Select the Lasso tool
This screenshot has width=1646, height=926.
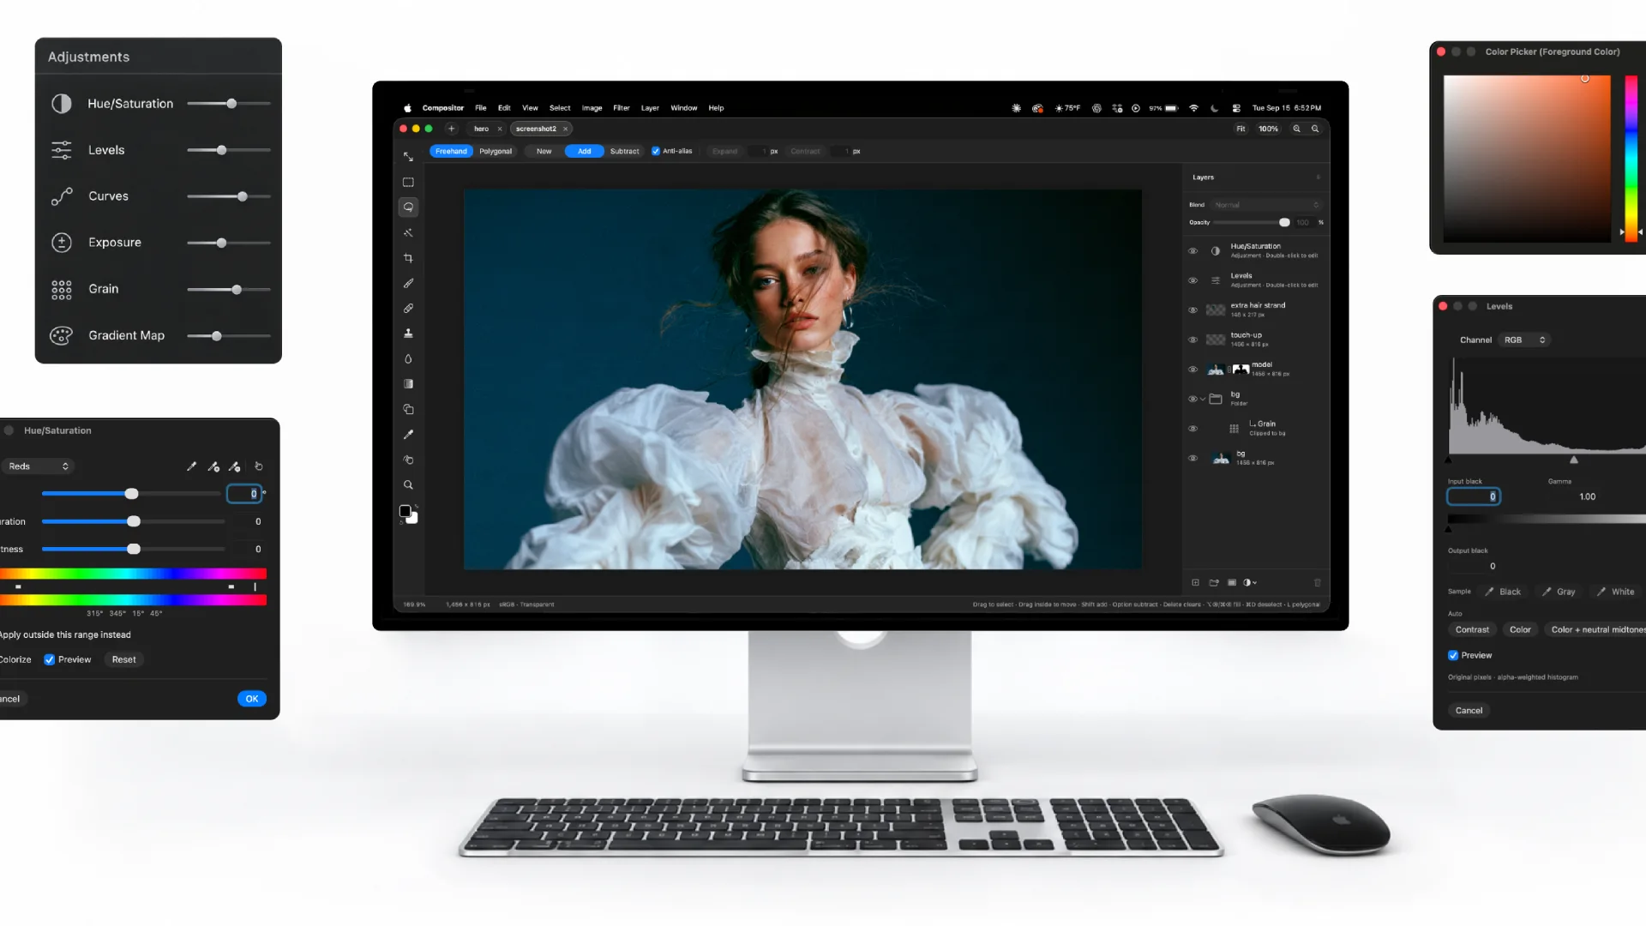pyautogui.click(x=408, y=207)
